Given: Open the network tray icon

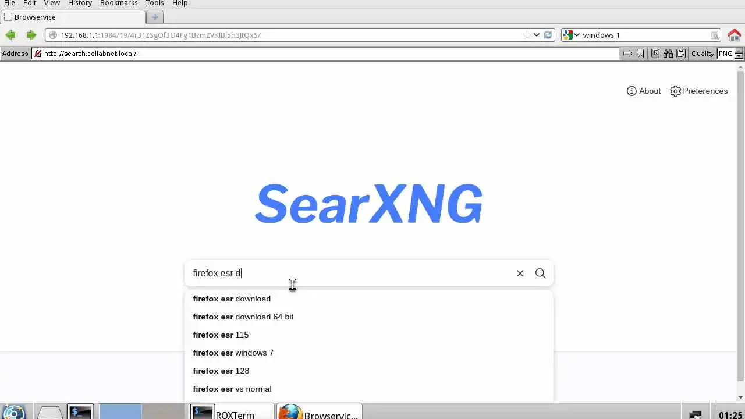Looking at the screenshot, I should [696, 414].
